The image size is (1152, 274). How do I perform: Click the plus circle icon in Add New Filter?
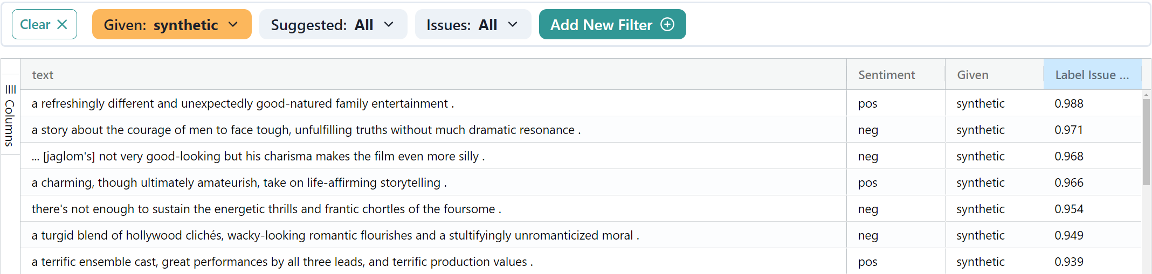pos(667,24)
